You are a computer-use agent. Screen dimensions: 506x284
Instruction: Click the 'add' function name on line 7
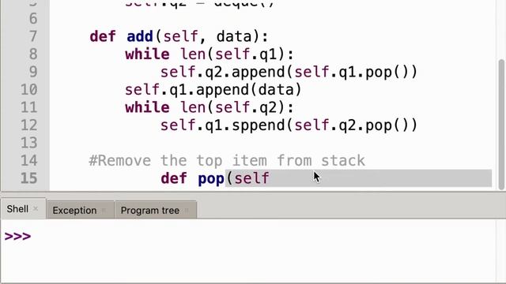pyautogui.click(x=140, y=36)
